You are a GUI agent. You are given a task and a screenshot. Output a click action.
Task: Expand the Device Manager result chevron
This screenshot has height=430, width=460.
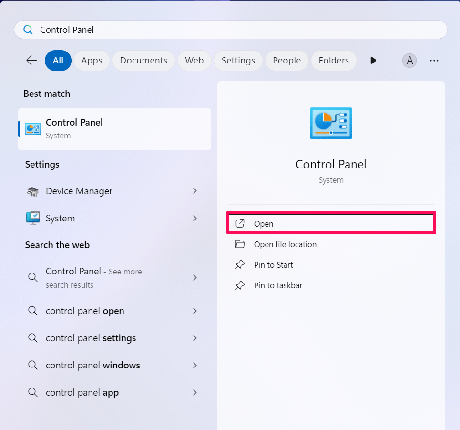pos(195,191)
